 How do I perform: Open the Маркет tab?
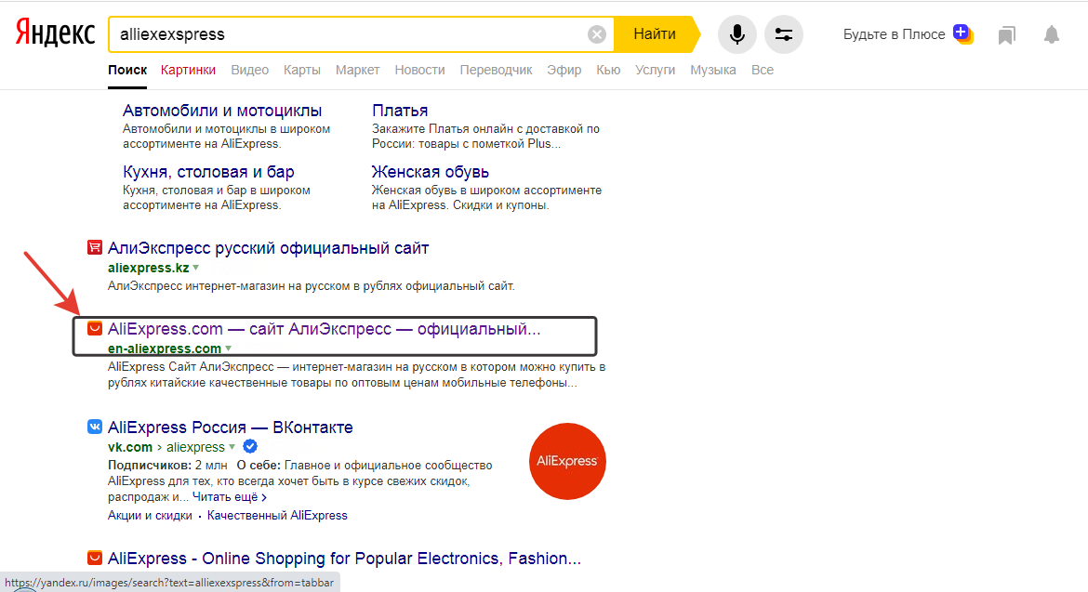tap(357, 70)
